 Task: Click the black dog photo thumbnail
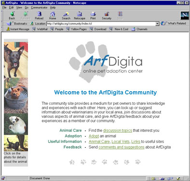click(x=16, y=60)
